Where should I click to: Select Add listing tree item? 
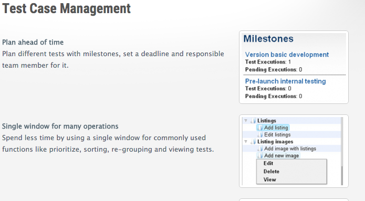(276, 128)
